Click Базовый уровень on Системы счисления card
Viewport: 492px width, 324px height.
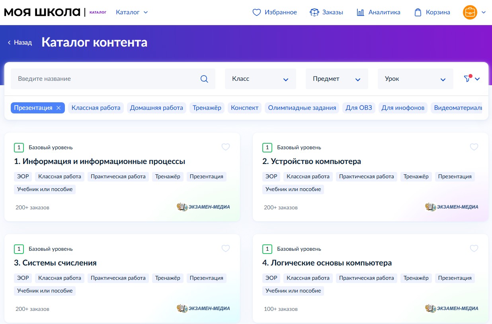(51, 249)
